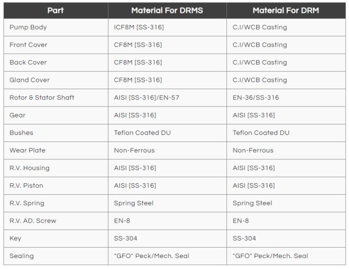Viewport: 349px width, 269px height.
Task: Select the "R.V. AD. Screw" cell
Action: 33,221
